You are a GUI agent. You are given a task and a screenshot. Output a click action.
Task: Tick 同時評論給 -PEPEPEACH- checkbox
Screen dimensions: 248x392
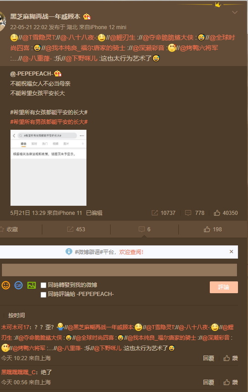click(x=43, y=295)
